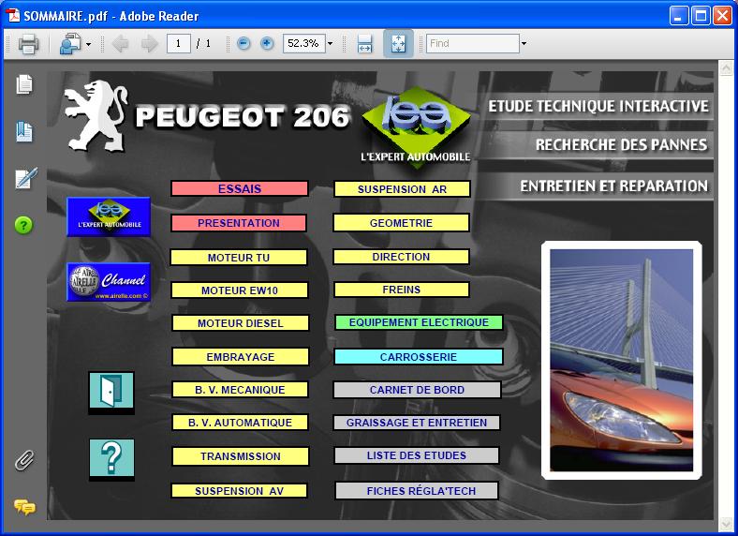This screenshot has height=536, width=738.
Task: Open the MOTEUR EW10 section
Action: (x=240, y=290)
